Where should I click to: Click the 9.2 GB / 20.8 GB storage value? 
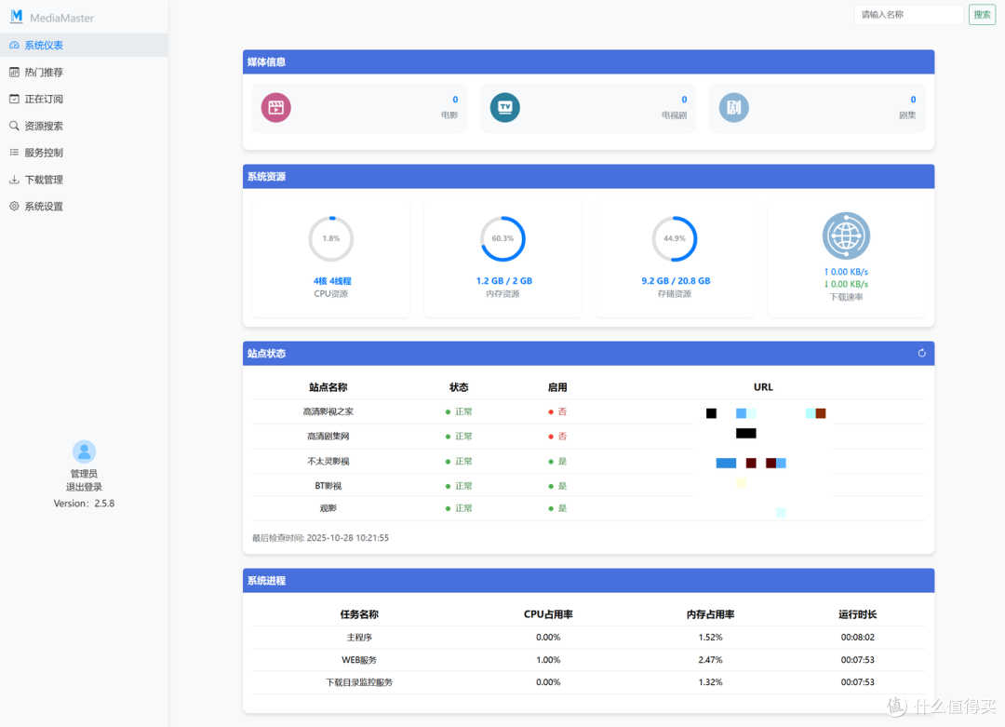pos(676,281)
